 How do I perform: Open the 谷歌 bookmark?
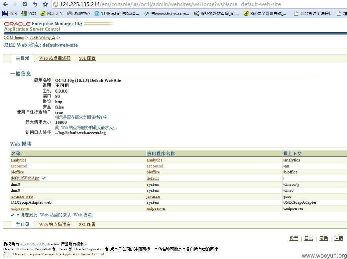click(x=29, y=14)
